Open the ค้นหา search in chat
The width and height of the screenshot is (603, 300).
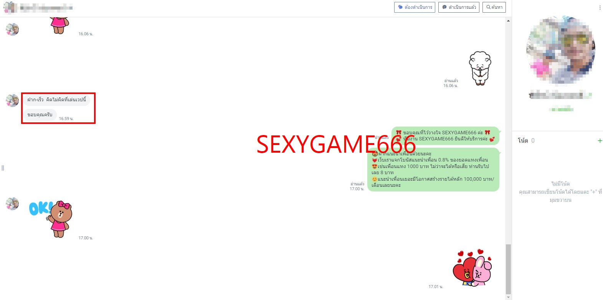[x=494, y=7]
